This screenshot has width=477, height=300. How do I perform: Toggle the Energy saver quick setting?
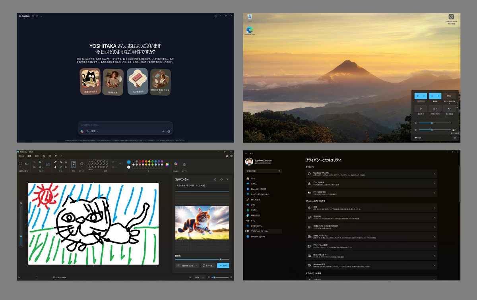click(x=450, y=109)
